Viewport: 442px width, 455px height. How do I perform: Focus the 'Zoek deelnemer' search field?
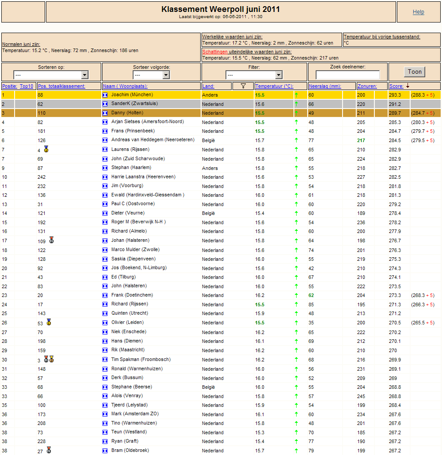click(x=347, y=75)
